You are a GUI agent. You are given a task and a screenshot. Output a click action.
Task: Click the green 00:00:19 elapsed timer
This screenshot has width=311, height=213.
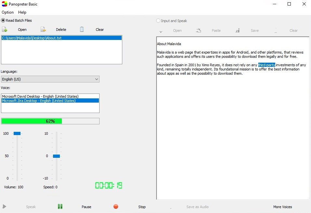[109, 185]
